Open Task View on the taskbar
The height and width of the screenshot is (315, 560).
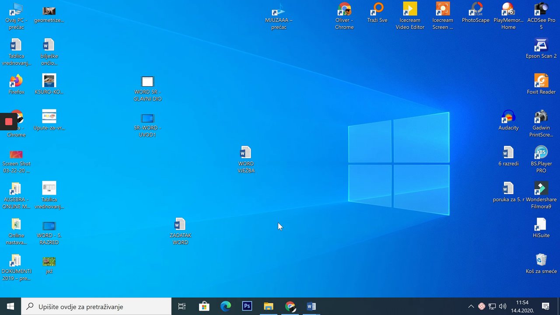(x=182, y=306)
